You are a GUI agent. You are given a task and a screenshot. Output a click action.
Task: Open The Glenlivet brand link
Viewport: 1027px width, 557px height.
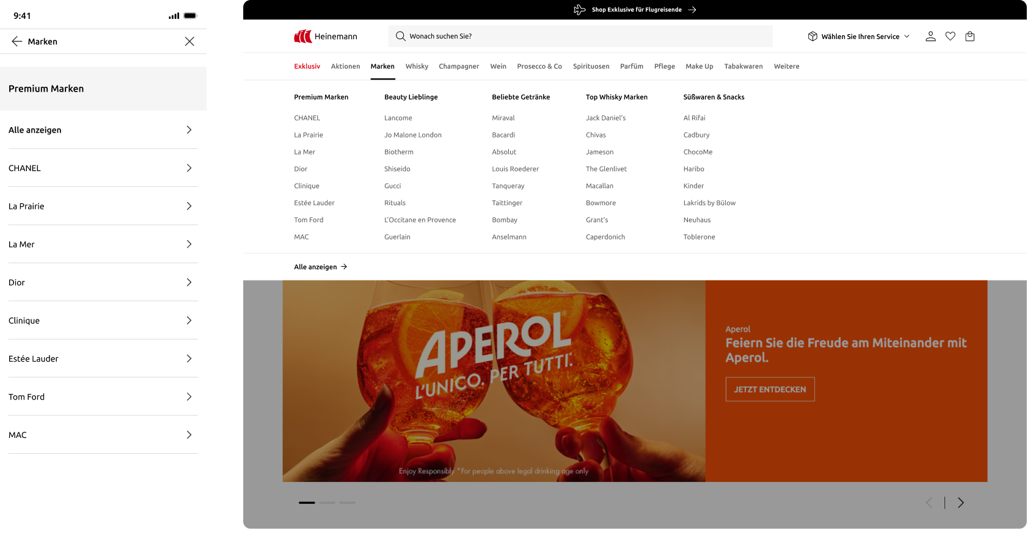(x=606, y=169)
